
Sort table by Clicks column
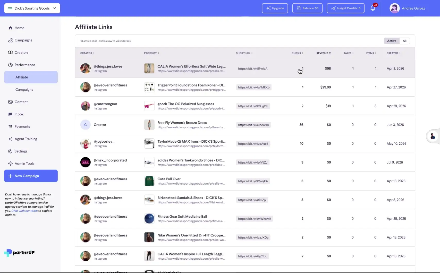click(x=297, y=53)
